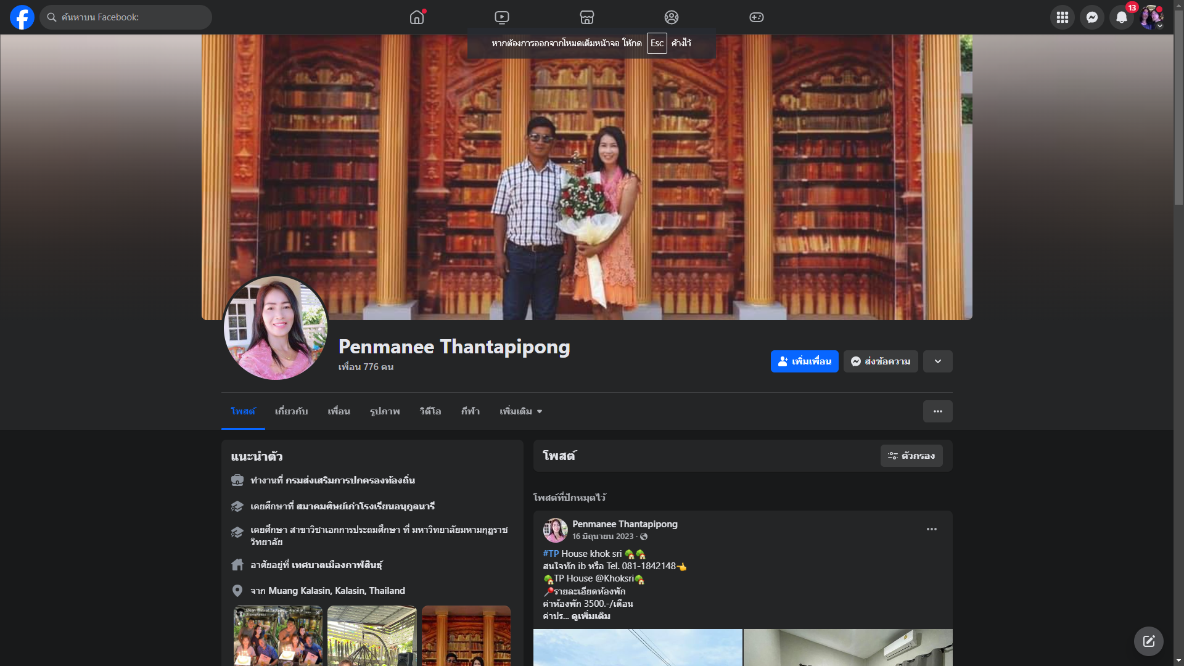This screenshot has width=1184, height=666.
Task: Open notifications bell with 13 badge
Action: pyautogui.click(x=1122, y=17)
